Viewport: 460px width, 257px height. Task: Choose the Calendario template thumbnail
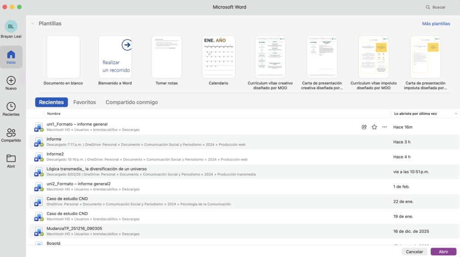218,57
